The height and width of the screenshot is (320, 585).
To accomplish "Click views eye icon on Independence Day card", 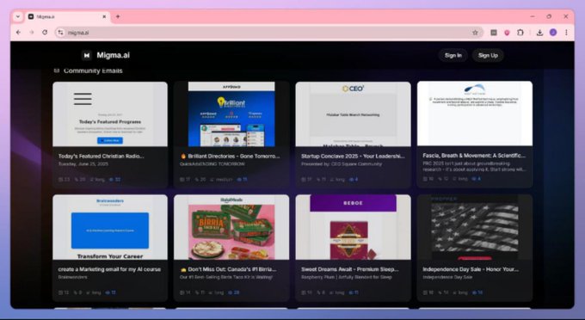I will tap(475, 292).
